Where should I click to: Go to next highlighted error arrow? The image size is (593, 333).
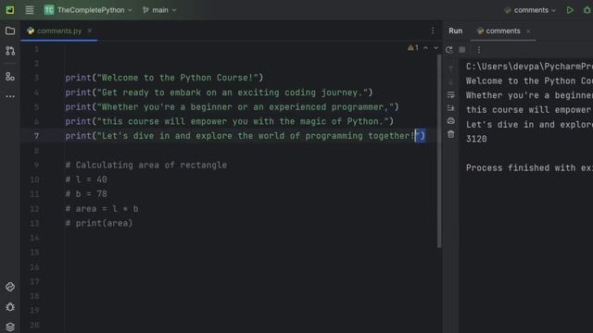(x=436, y=48)
